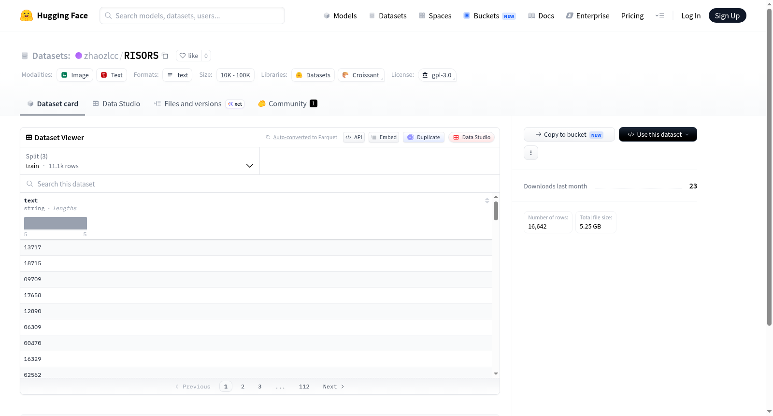Sort the text column with sort arrows
The height and width of the screenshot is (416, 773).
click(487, 201)
